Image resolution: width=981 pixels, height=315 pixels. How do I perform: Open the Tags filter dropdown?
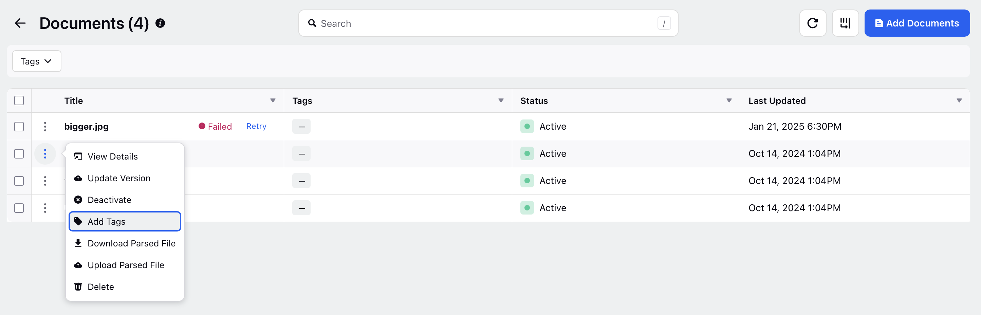pyautogui.click(x=37, y=61)
